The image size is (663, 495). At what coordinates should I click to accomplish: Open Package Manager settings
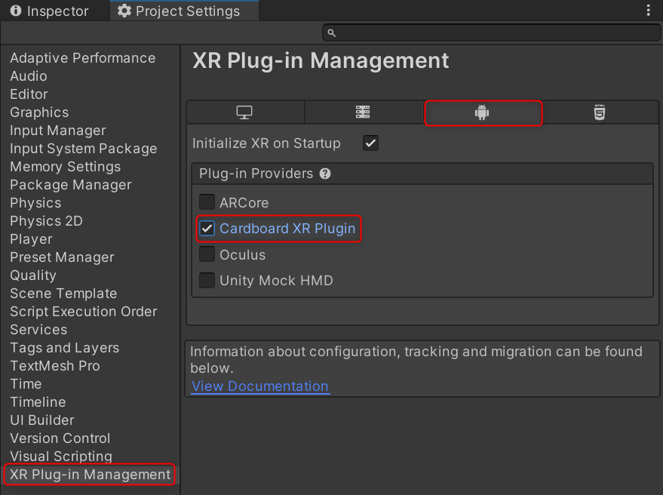pyautogui.click(x=71, y=185)
